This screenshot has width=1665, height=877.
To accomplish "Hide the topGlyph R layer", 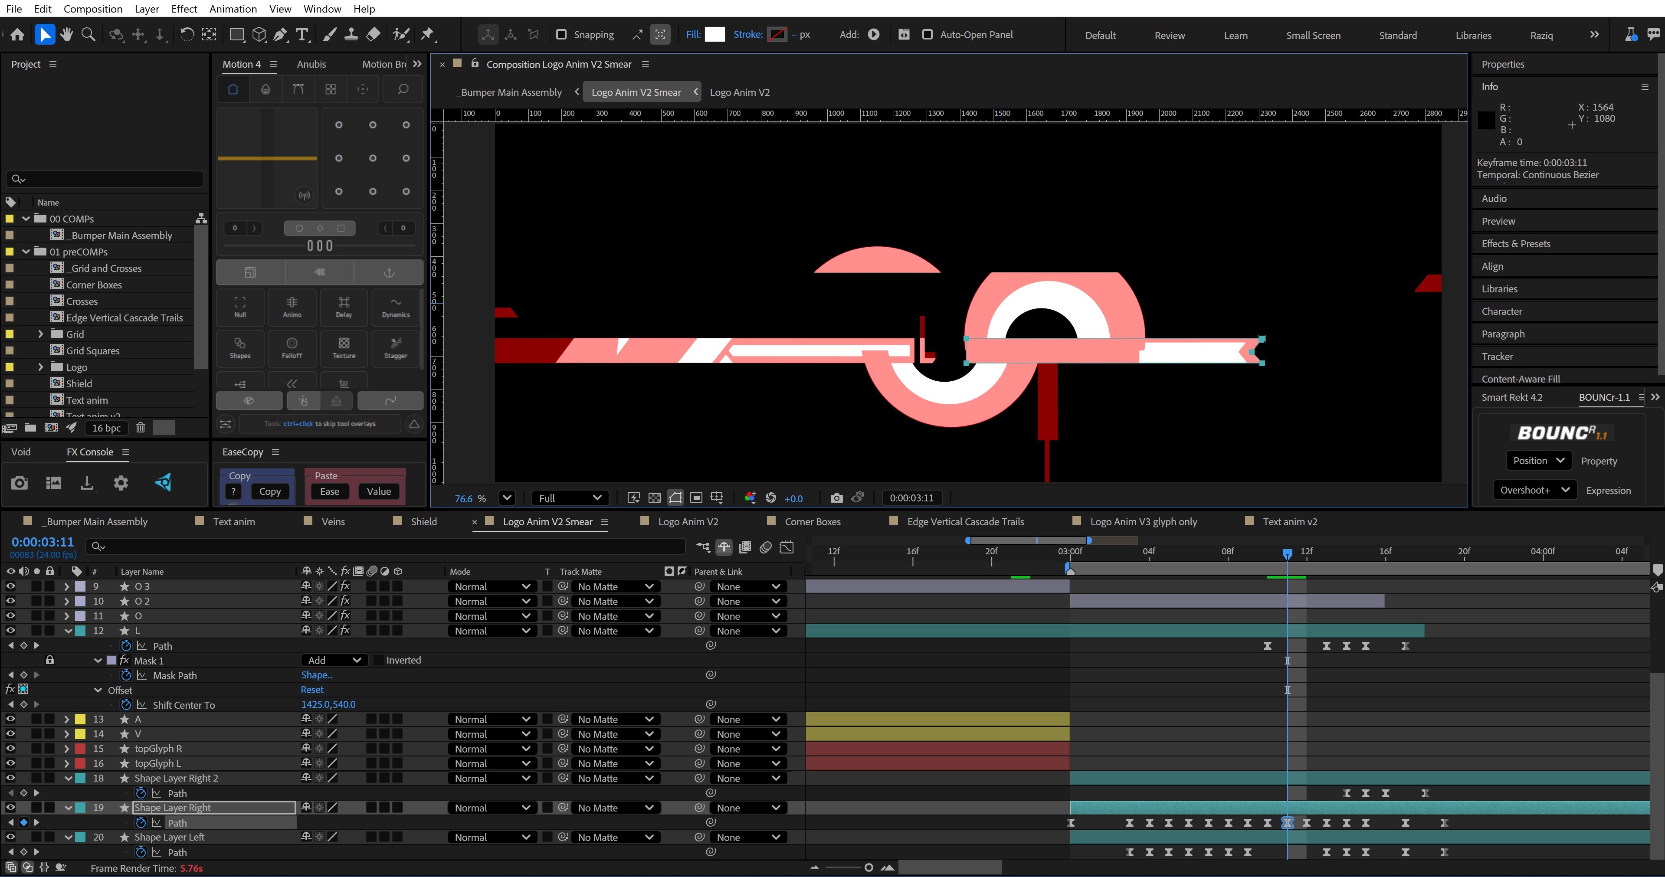I will [x=10, y=748].
